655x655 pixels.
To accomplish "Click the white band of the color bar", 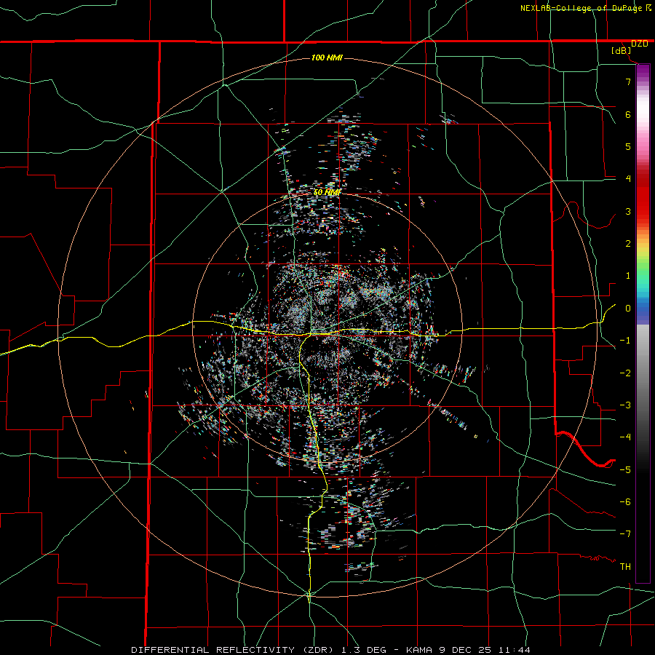I will pyautogui.click(x=643, y=109).
